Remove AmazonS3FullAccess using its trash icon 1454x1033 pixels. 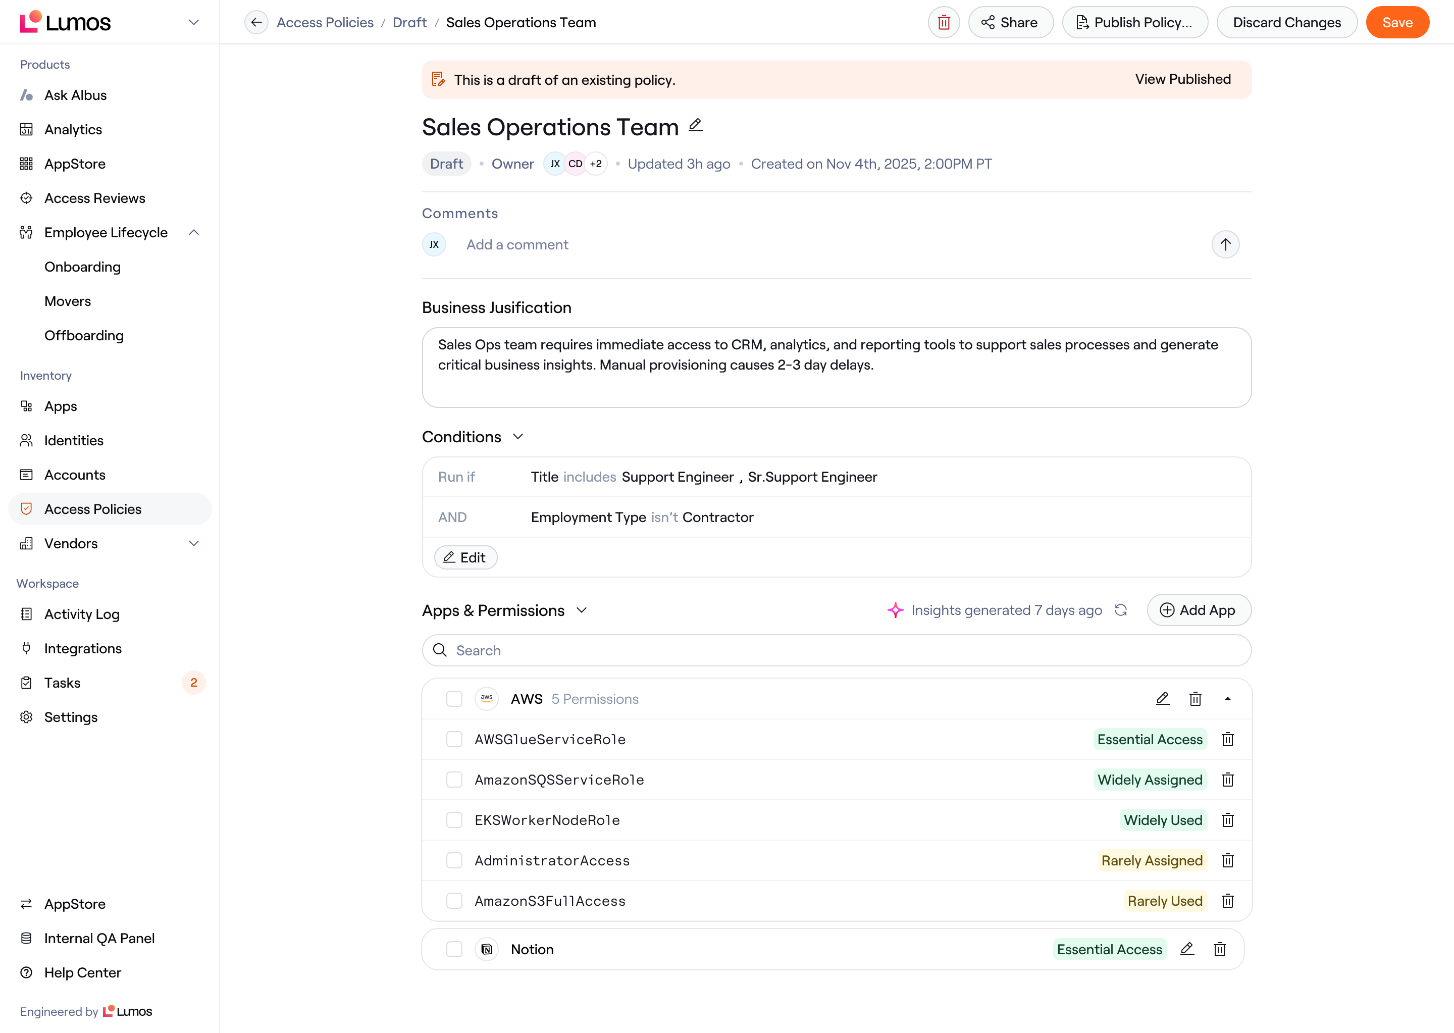click(1227, 901)
